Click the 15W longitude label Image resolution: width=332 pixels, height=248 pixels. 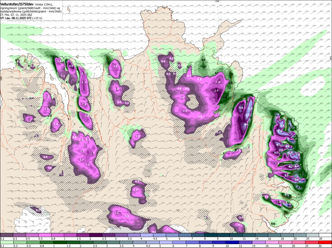pos(217,1)
